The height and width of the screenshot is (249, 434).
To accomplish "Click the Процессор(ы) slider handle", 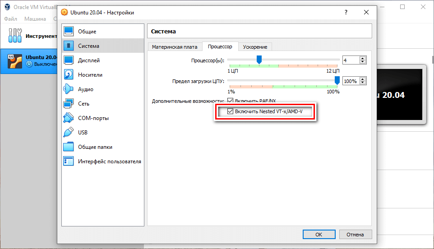I will [259, 60].
